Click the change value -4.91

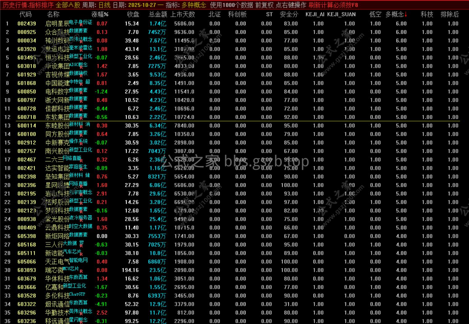[x=101, y=304]
